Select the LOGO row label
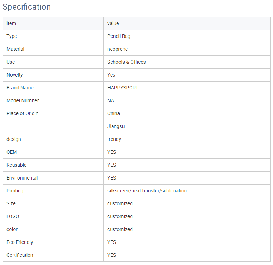 (13, 216)
